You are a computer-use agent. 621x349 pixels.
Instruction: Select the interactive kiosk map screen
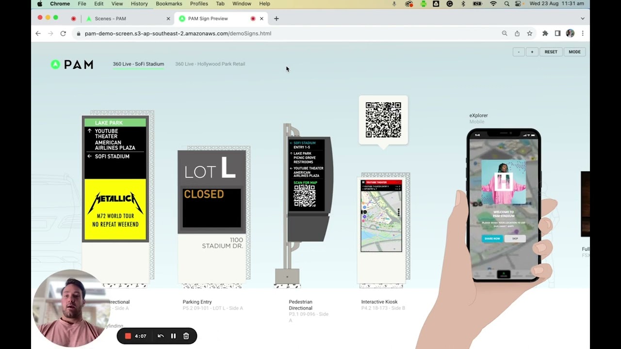coord(381,216)
